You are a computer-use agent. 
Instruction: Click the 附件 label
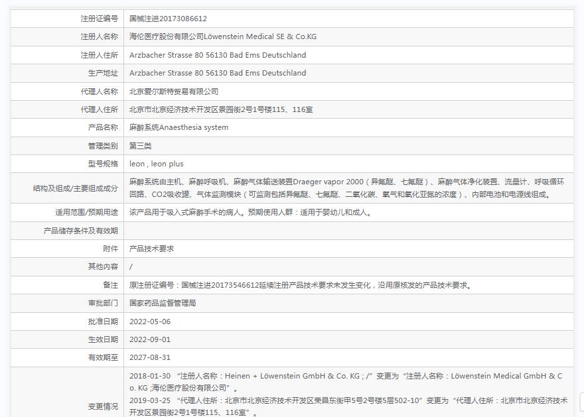point(110,249)
